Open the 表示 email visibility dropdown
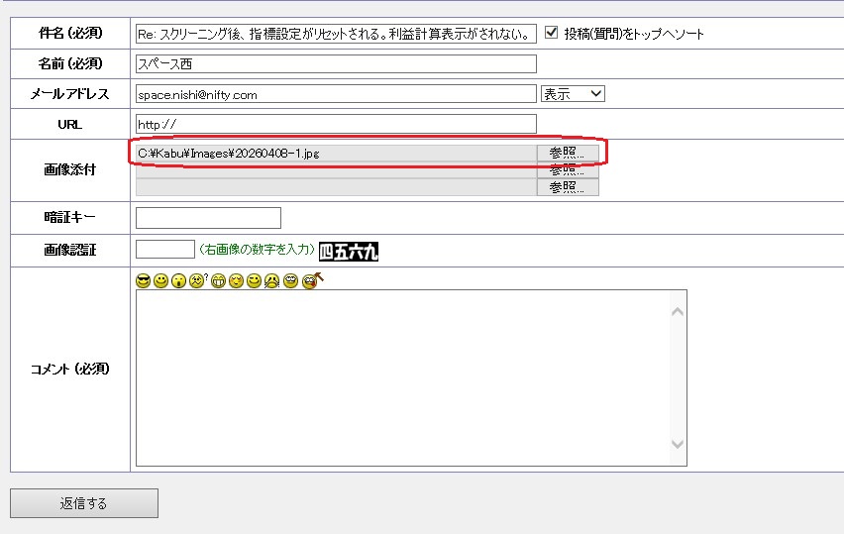844x534 pixels. [572, 94]
